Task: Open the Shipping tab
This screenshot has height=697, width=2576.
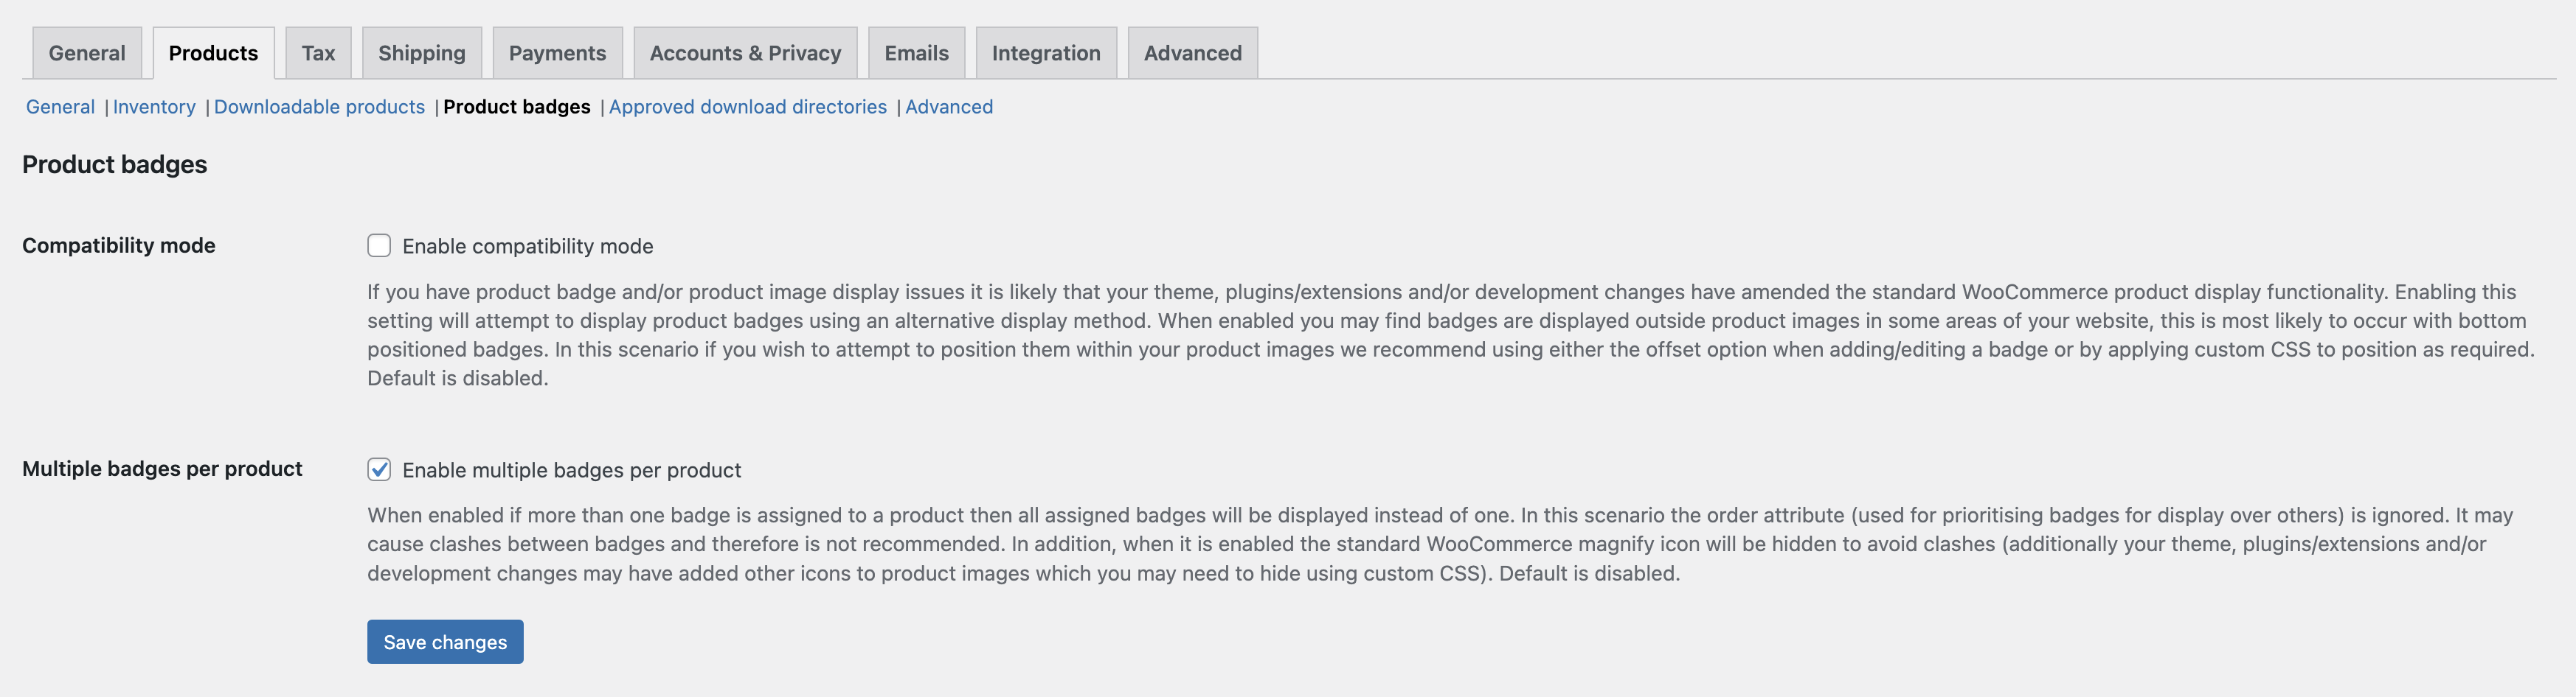Action: [421, 53]
